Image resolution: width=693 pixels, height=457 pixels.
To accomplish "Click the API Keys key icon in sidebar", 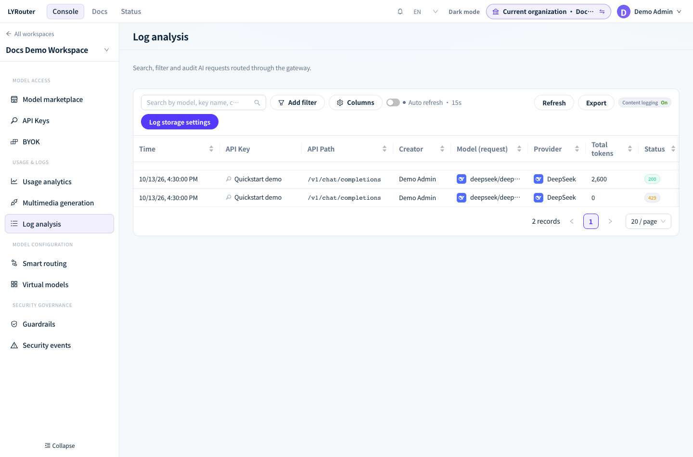I will (14, 121).
